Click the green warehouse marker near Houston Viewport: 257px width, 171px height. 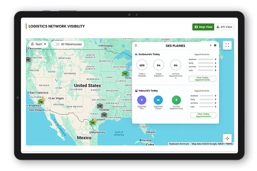93,122
